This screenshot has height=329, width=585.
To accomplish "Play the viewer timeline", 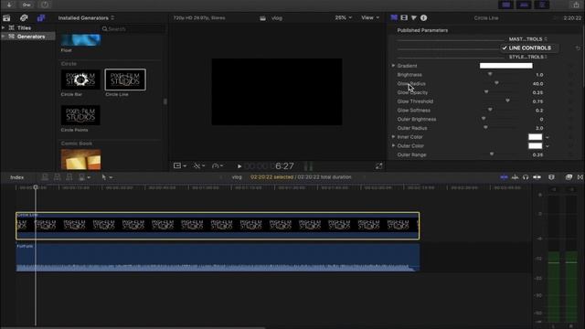I will click(x=239, y=166).
